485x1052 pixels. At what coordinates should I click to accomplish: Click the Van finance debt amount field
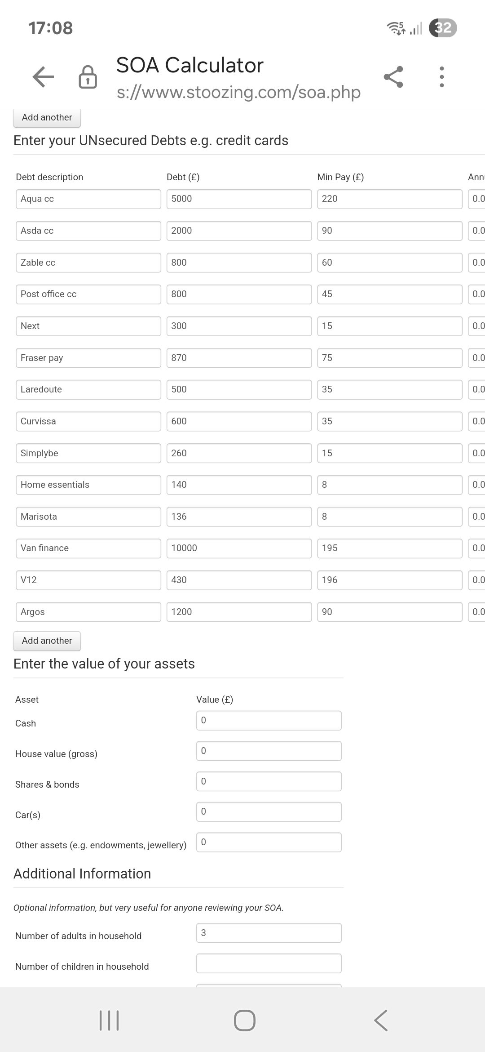coord(239,548)
